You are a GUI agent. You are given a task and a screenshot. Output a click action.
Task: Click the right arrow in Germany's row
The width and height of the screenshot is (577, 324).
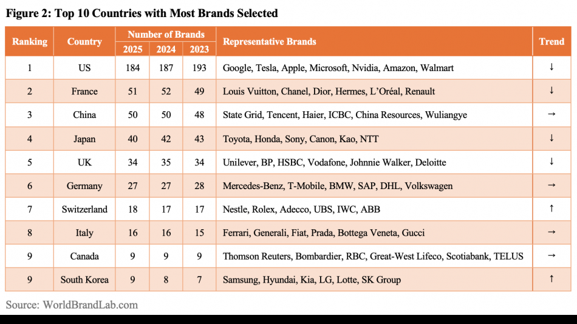coord(551,185)
